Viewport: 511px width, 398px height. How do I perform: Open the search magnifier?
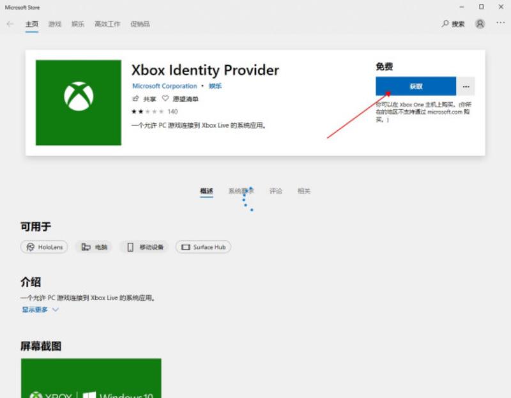445,24
